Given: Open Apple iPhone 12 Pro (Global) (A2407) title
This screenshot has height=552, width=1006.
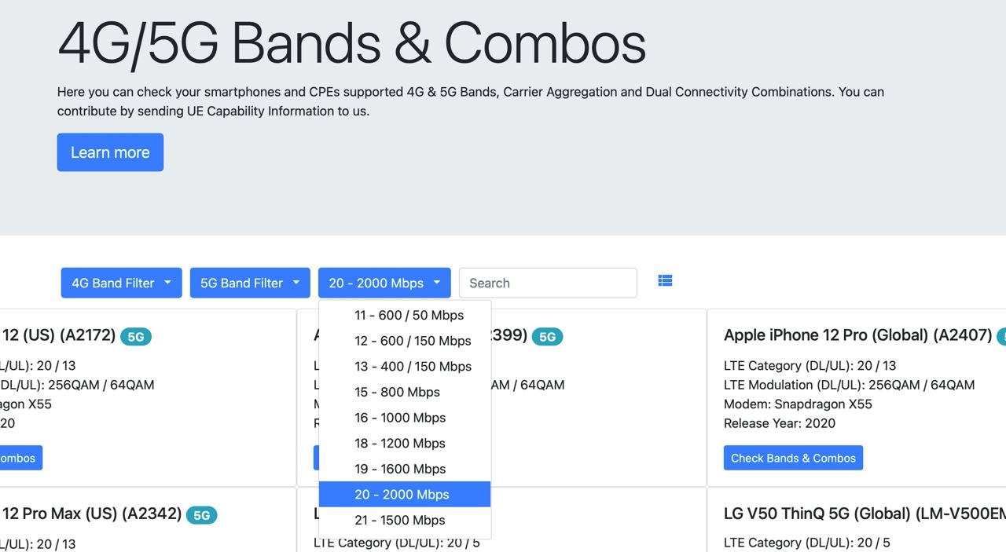Looking at the screenshot, I should tap(857, 334).
